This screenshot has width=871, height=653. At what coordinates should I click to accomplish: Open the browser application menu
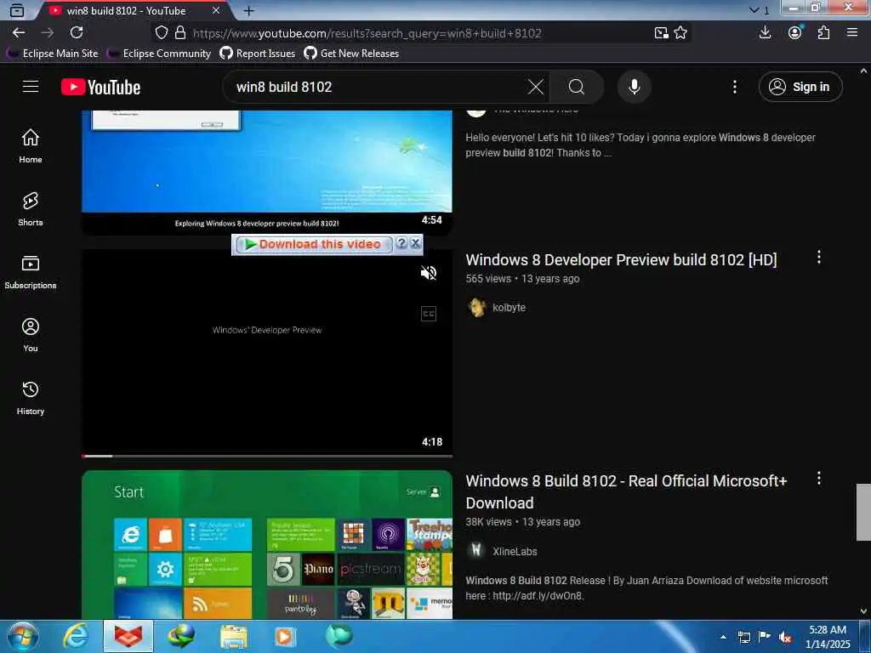coord(852,33)
